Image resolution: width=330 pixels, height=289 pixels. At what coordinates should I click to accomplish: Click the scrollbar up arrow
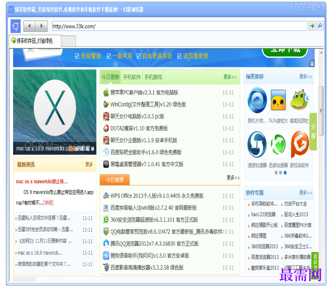[321, 52]
